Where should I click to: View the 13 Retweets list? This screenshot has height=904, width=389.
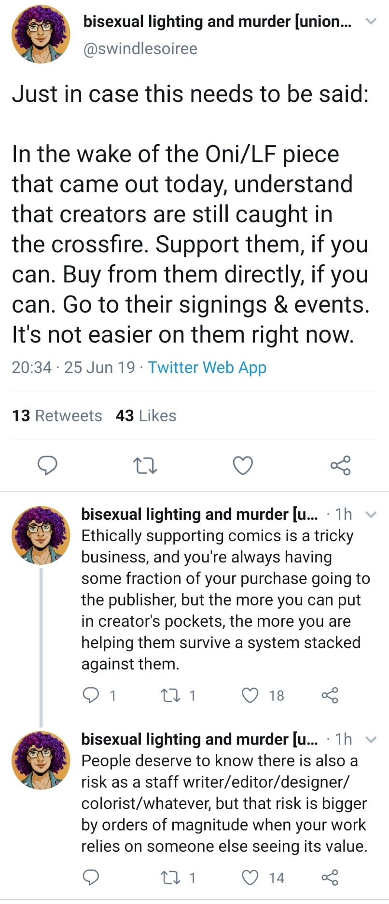57,416
